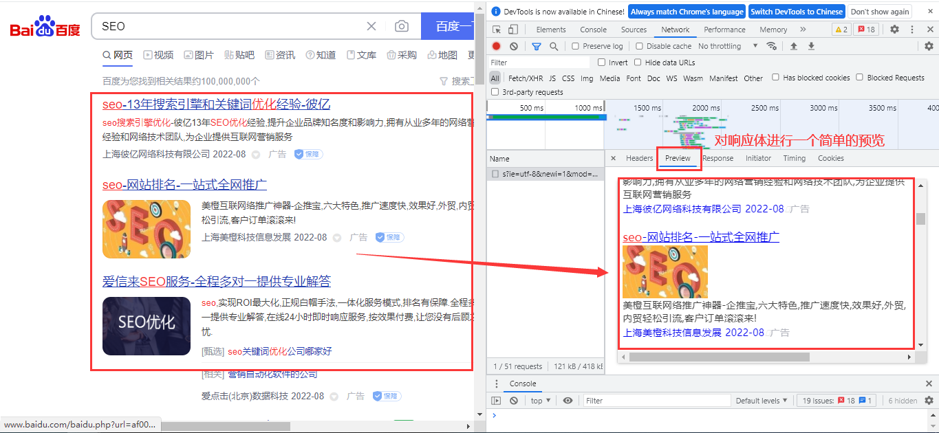
Task: Enable Disable cache checkbox
Action: tap(639, 46)
